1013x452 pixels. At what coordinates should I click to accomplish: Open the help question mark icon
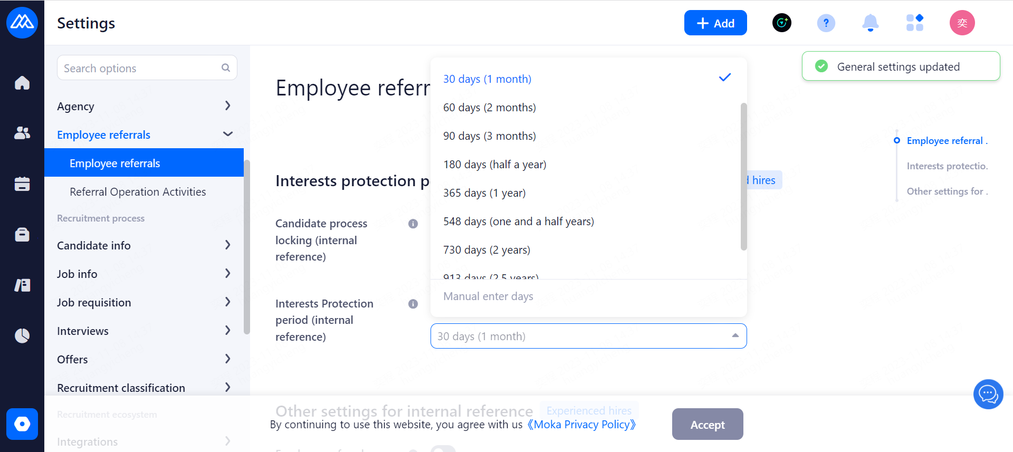click(x=826, y=23)
